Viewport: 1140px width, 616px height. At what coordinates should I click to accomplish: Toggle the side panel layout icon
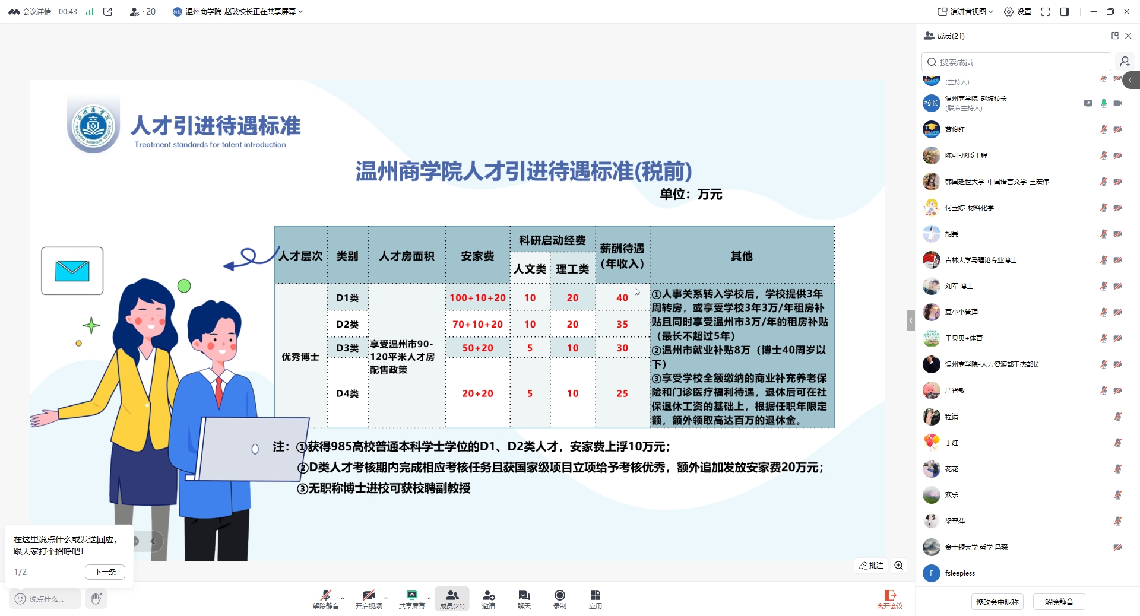point(1065,11)
